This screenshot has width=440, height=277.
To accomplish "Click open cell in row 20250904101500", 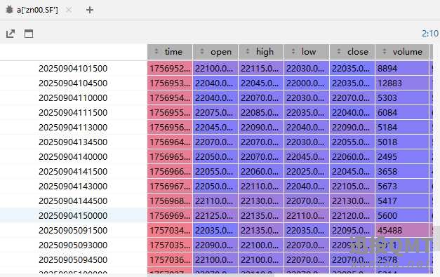I will point(215,69).
